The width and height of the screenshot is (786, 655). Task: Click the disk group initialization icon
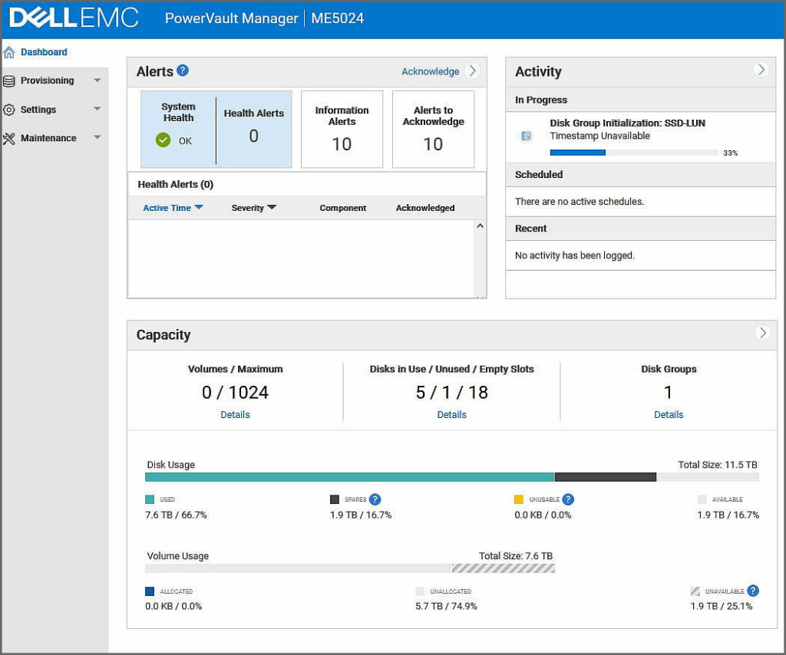tap(527, 136)
